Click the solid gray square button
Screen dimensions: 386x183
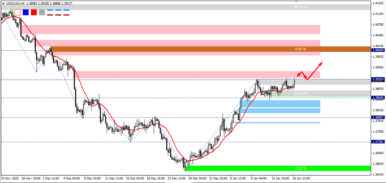(x=42, y=12)
